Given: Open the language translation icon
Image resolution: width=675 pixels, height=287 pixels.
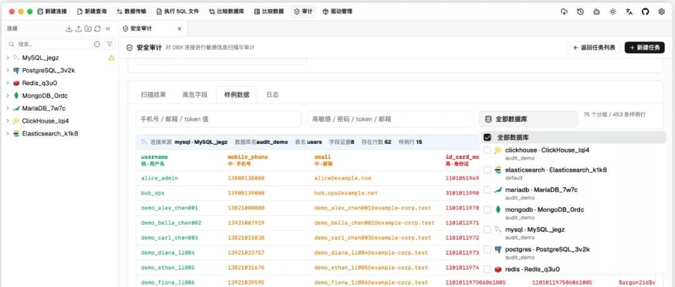Looking at the screenshot, I should (629, 12).
